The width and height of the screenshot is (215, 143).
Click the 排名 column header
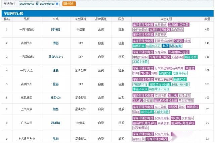(x=7, y=19)
